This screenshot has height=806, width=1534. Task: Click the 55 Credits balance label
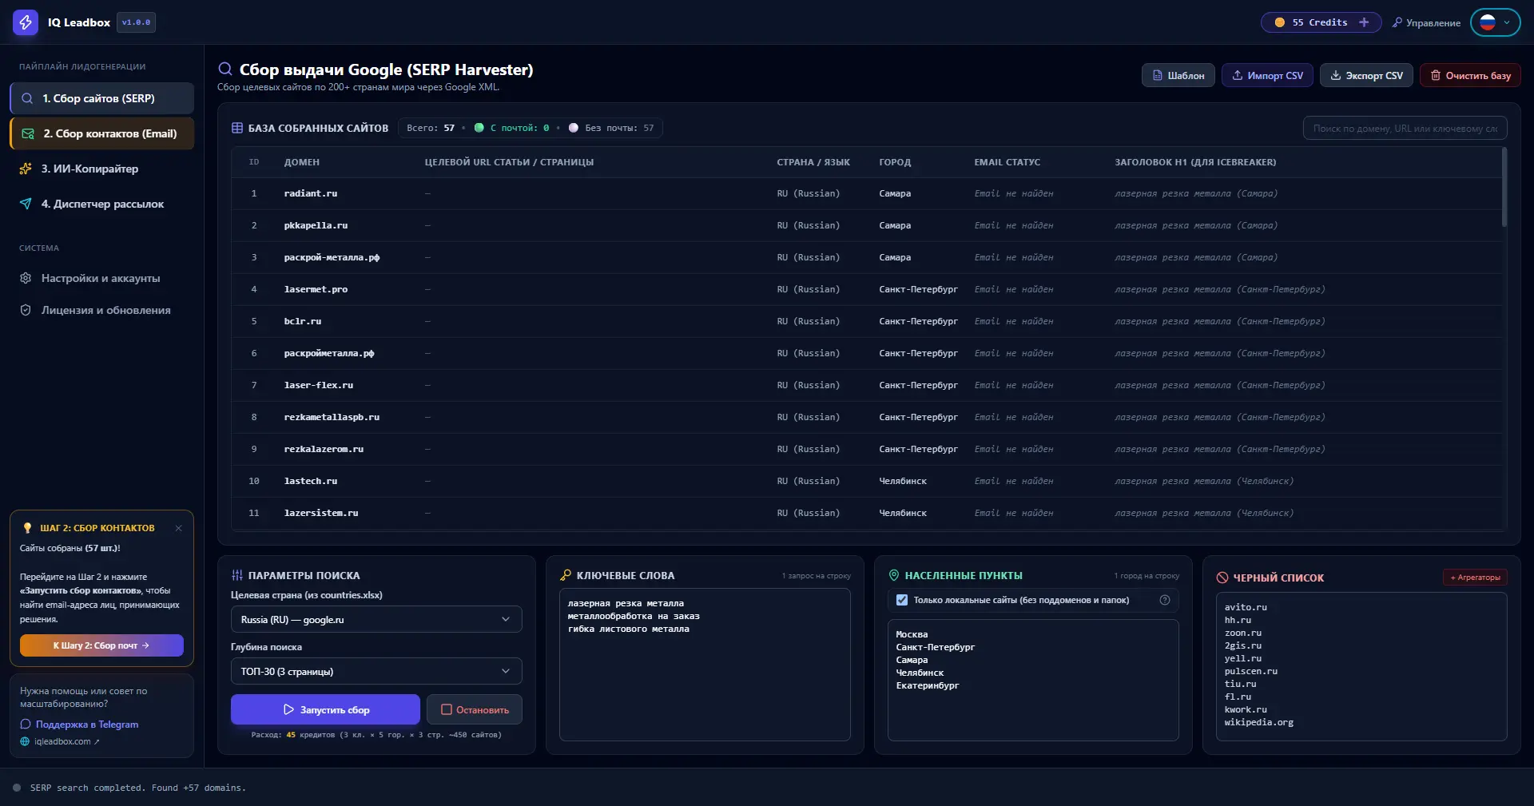click(1320, 22)
